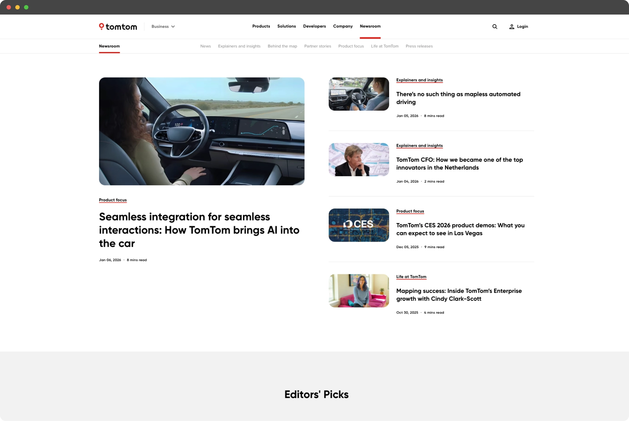Image resolution: width=629 pixels, height=421 pixels.
Task: Click 'Jan 06, 2026' date text
Action: (110, 260)
